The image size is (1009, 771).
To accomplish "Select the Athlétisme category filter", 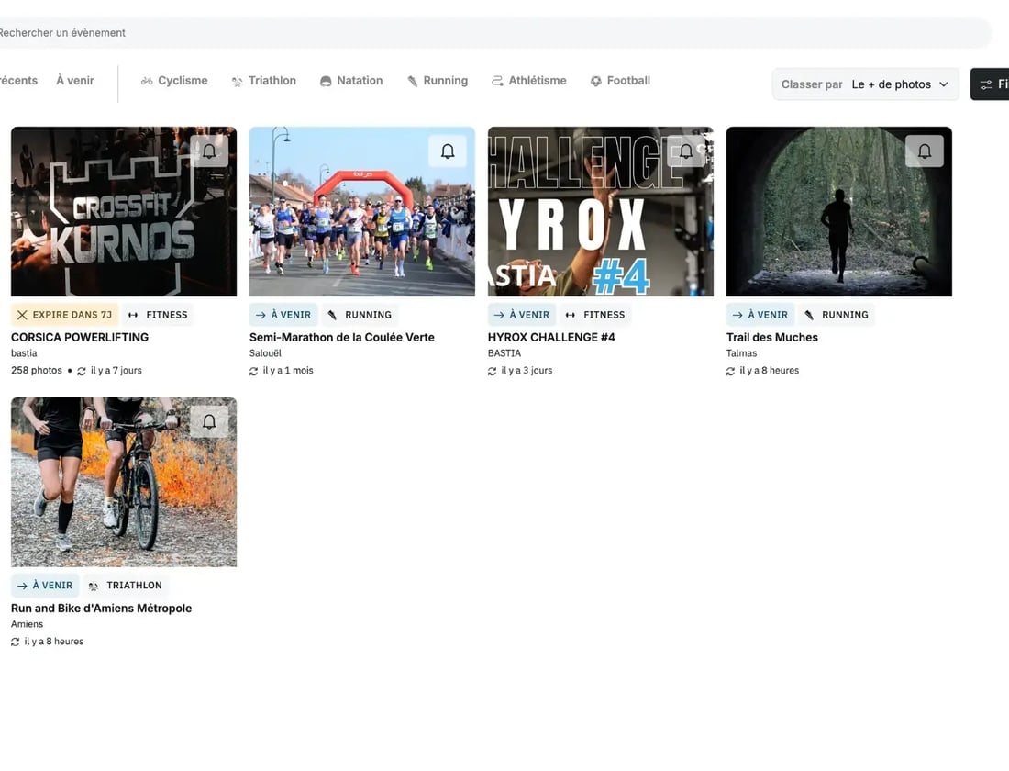I will coord(529,81).
